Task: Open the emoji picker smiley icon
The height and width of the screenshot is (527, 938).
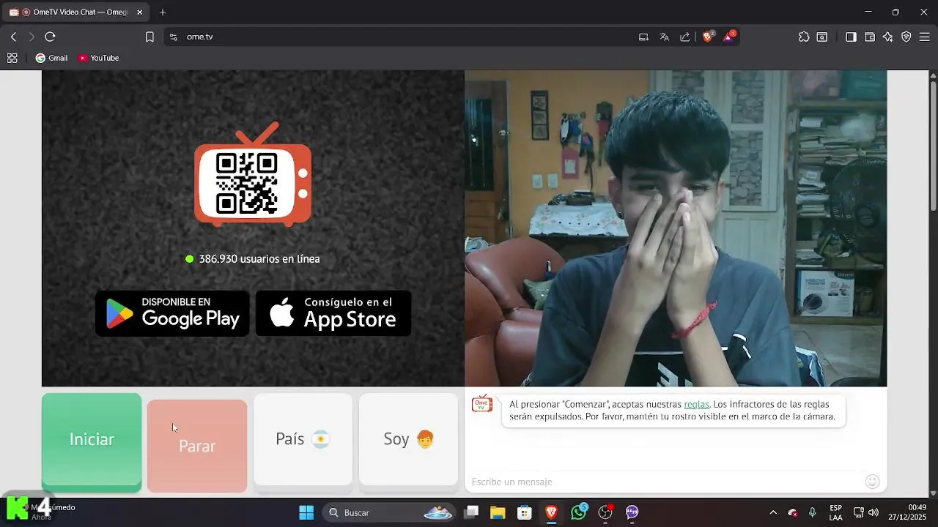Action: [x=872, y=482]
